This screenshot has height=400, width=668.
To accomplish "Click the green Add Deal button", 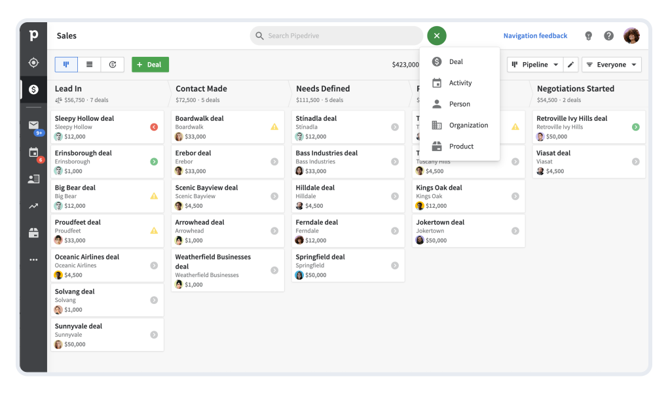I will pos(151,65).
